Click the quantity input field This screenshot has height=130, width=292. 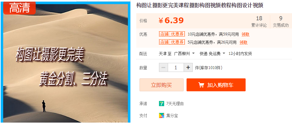176,67
